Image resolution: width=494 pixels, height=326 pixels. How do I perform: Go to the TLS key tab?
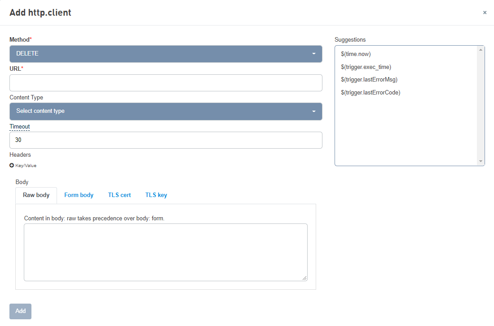[x=156, y=195]
